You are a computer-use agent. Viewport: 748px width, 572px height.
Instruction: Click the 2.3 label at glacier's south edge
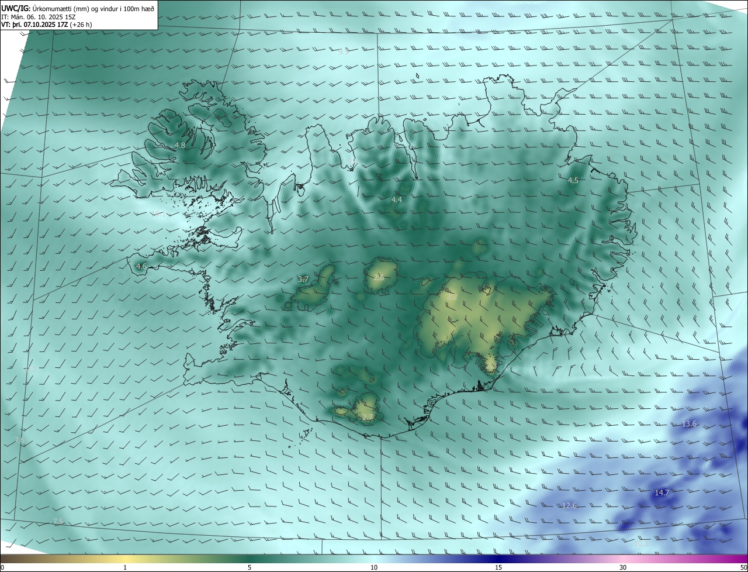(x=491, y=366)
